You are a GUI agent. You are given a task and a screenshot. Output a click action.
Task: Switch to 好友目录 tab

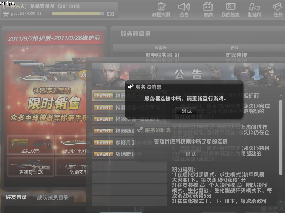coord(16,197)
